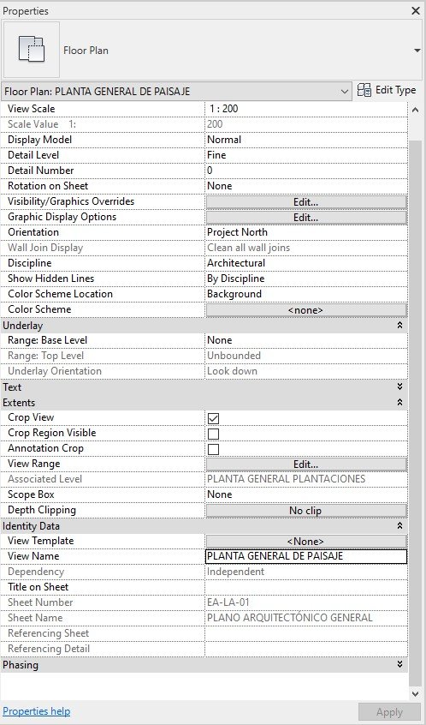
Task: Enable the Annotation Crop checkbox
Action: click(x=213, y=449)
